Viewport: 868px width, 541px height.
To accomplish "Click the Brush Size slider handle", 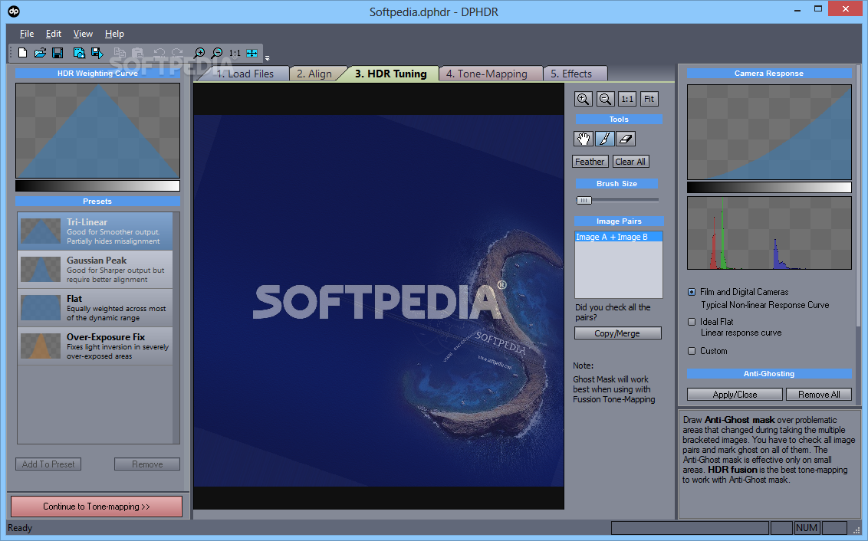I will (x=584, y=200).
